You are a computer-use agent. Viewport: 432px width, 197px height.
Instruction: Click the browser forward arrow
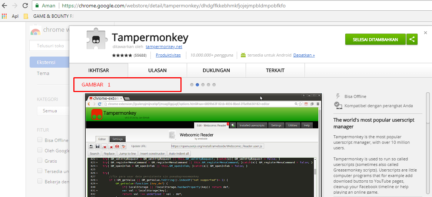15,6
